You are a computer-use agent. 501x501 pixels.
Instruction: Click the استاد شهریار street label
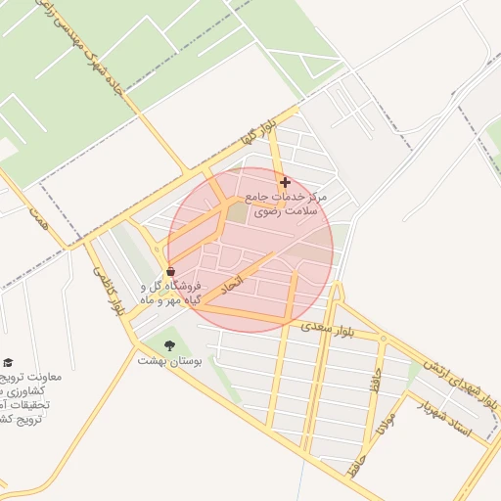pos(445,419)
